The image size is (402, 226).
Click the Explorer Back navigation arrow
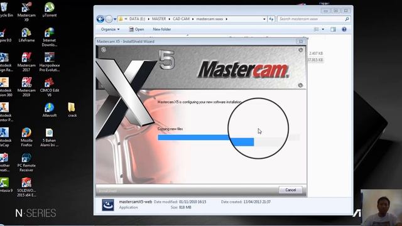point(100,19)
